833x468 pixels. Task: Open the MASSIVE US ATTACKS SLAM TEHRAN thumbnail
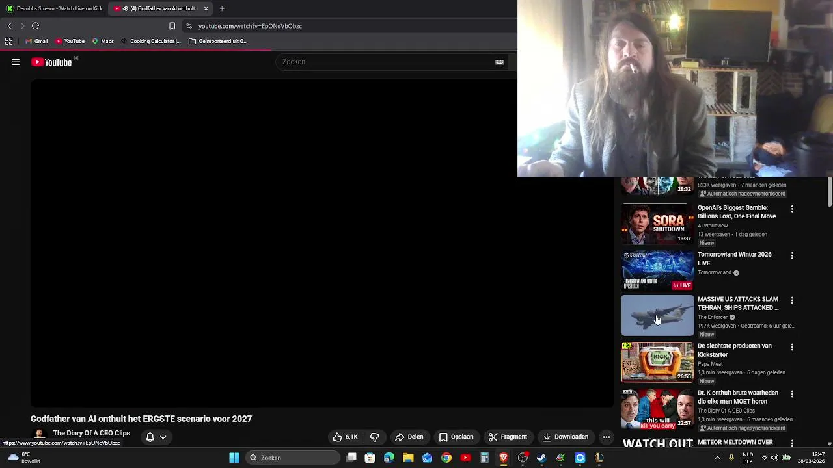pos(657,316)
